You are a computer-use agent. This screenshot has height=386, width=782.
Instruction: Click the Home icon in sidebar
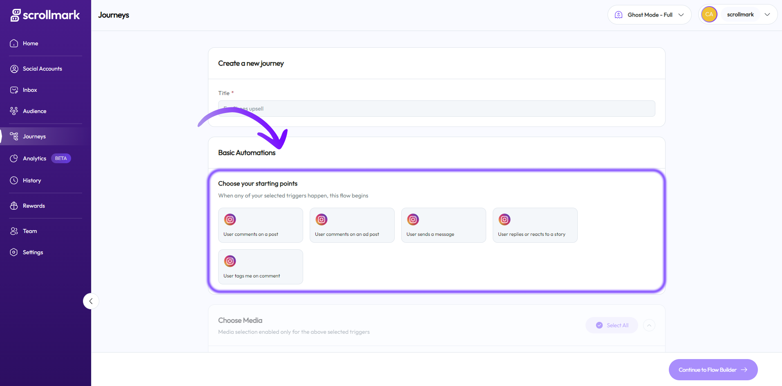click(14, 43)
